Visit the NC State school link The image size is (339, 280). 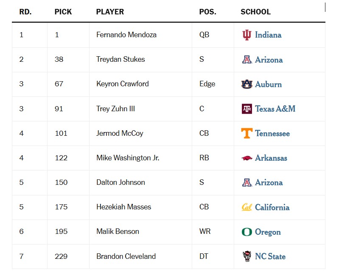pyautogui.click(x=270, y=256)
